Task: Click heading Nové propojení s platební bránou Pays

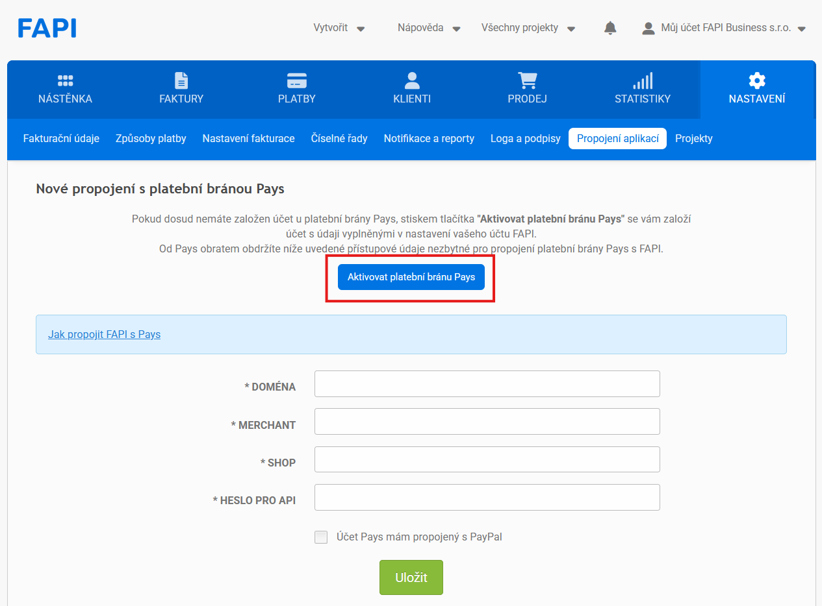Action: [x=160, y=189]
